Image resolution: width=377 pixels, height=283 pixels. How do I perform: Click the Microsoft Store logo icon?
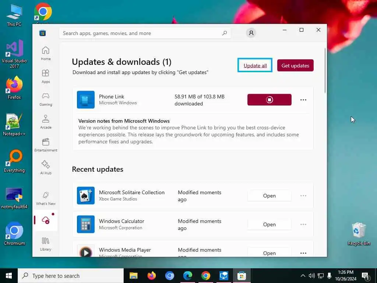point(43,33)
